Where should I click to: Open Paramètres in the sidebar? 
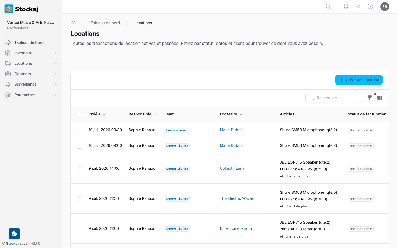click(25, 95)
